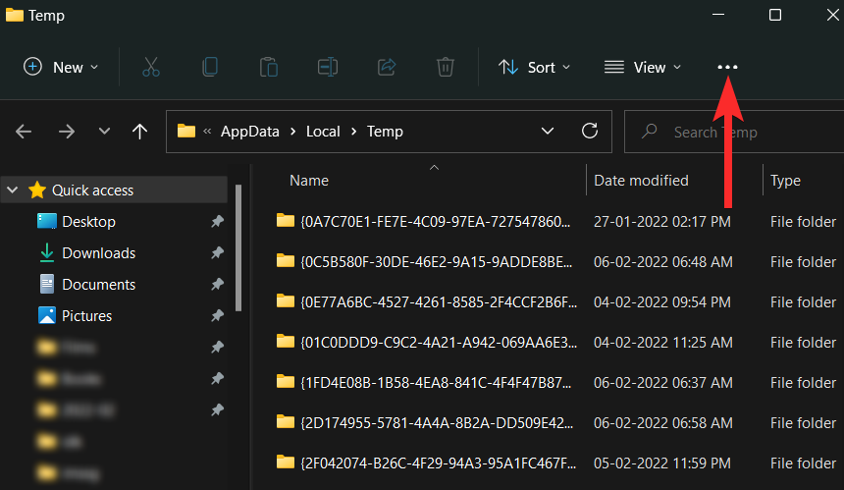
Task: Open Downloads in Quick access
Action: (x=98, y=253)
